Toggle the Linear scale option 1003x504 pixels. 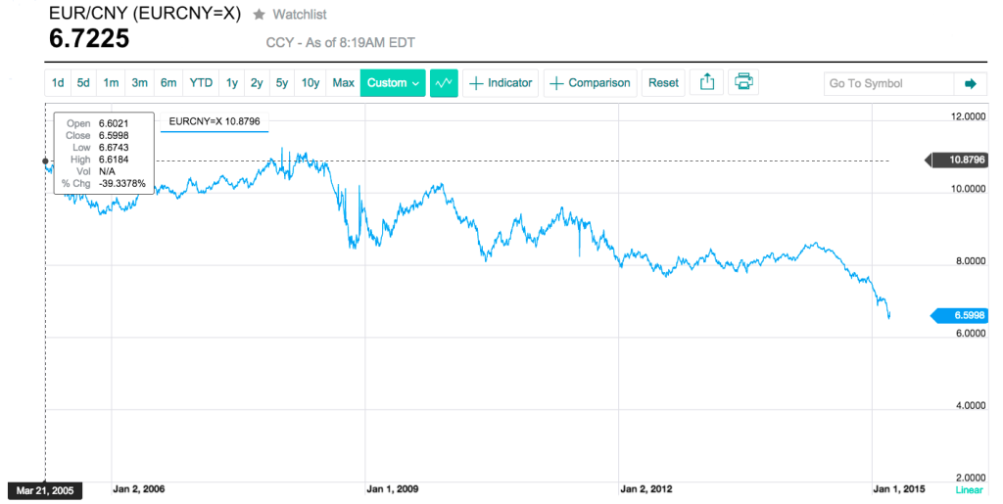(x=969, y=490)
